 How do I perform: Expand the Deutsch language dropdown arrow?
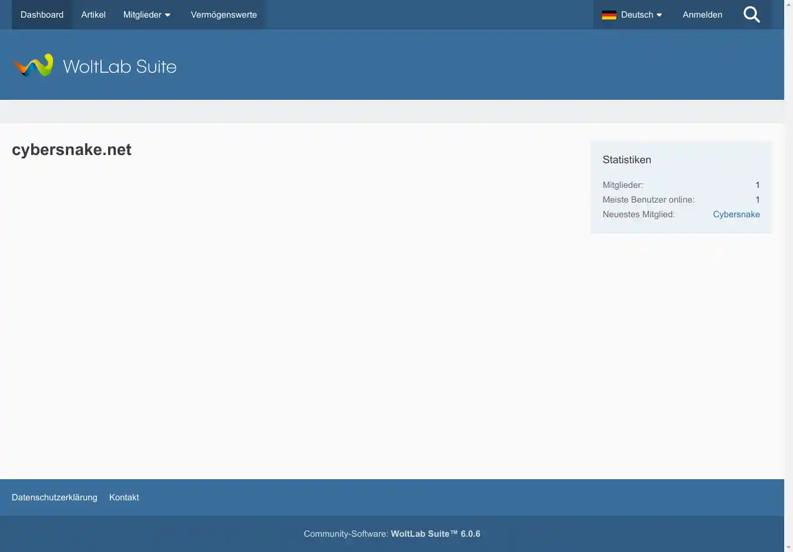(659, 15)
